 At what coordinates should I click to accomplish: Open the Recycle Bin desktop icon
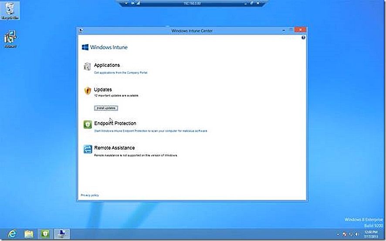click(10, 11)
